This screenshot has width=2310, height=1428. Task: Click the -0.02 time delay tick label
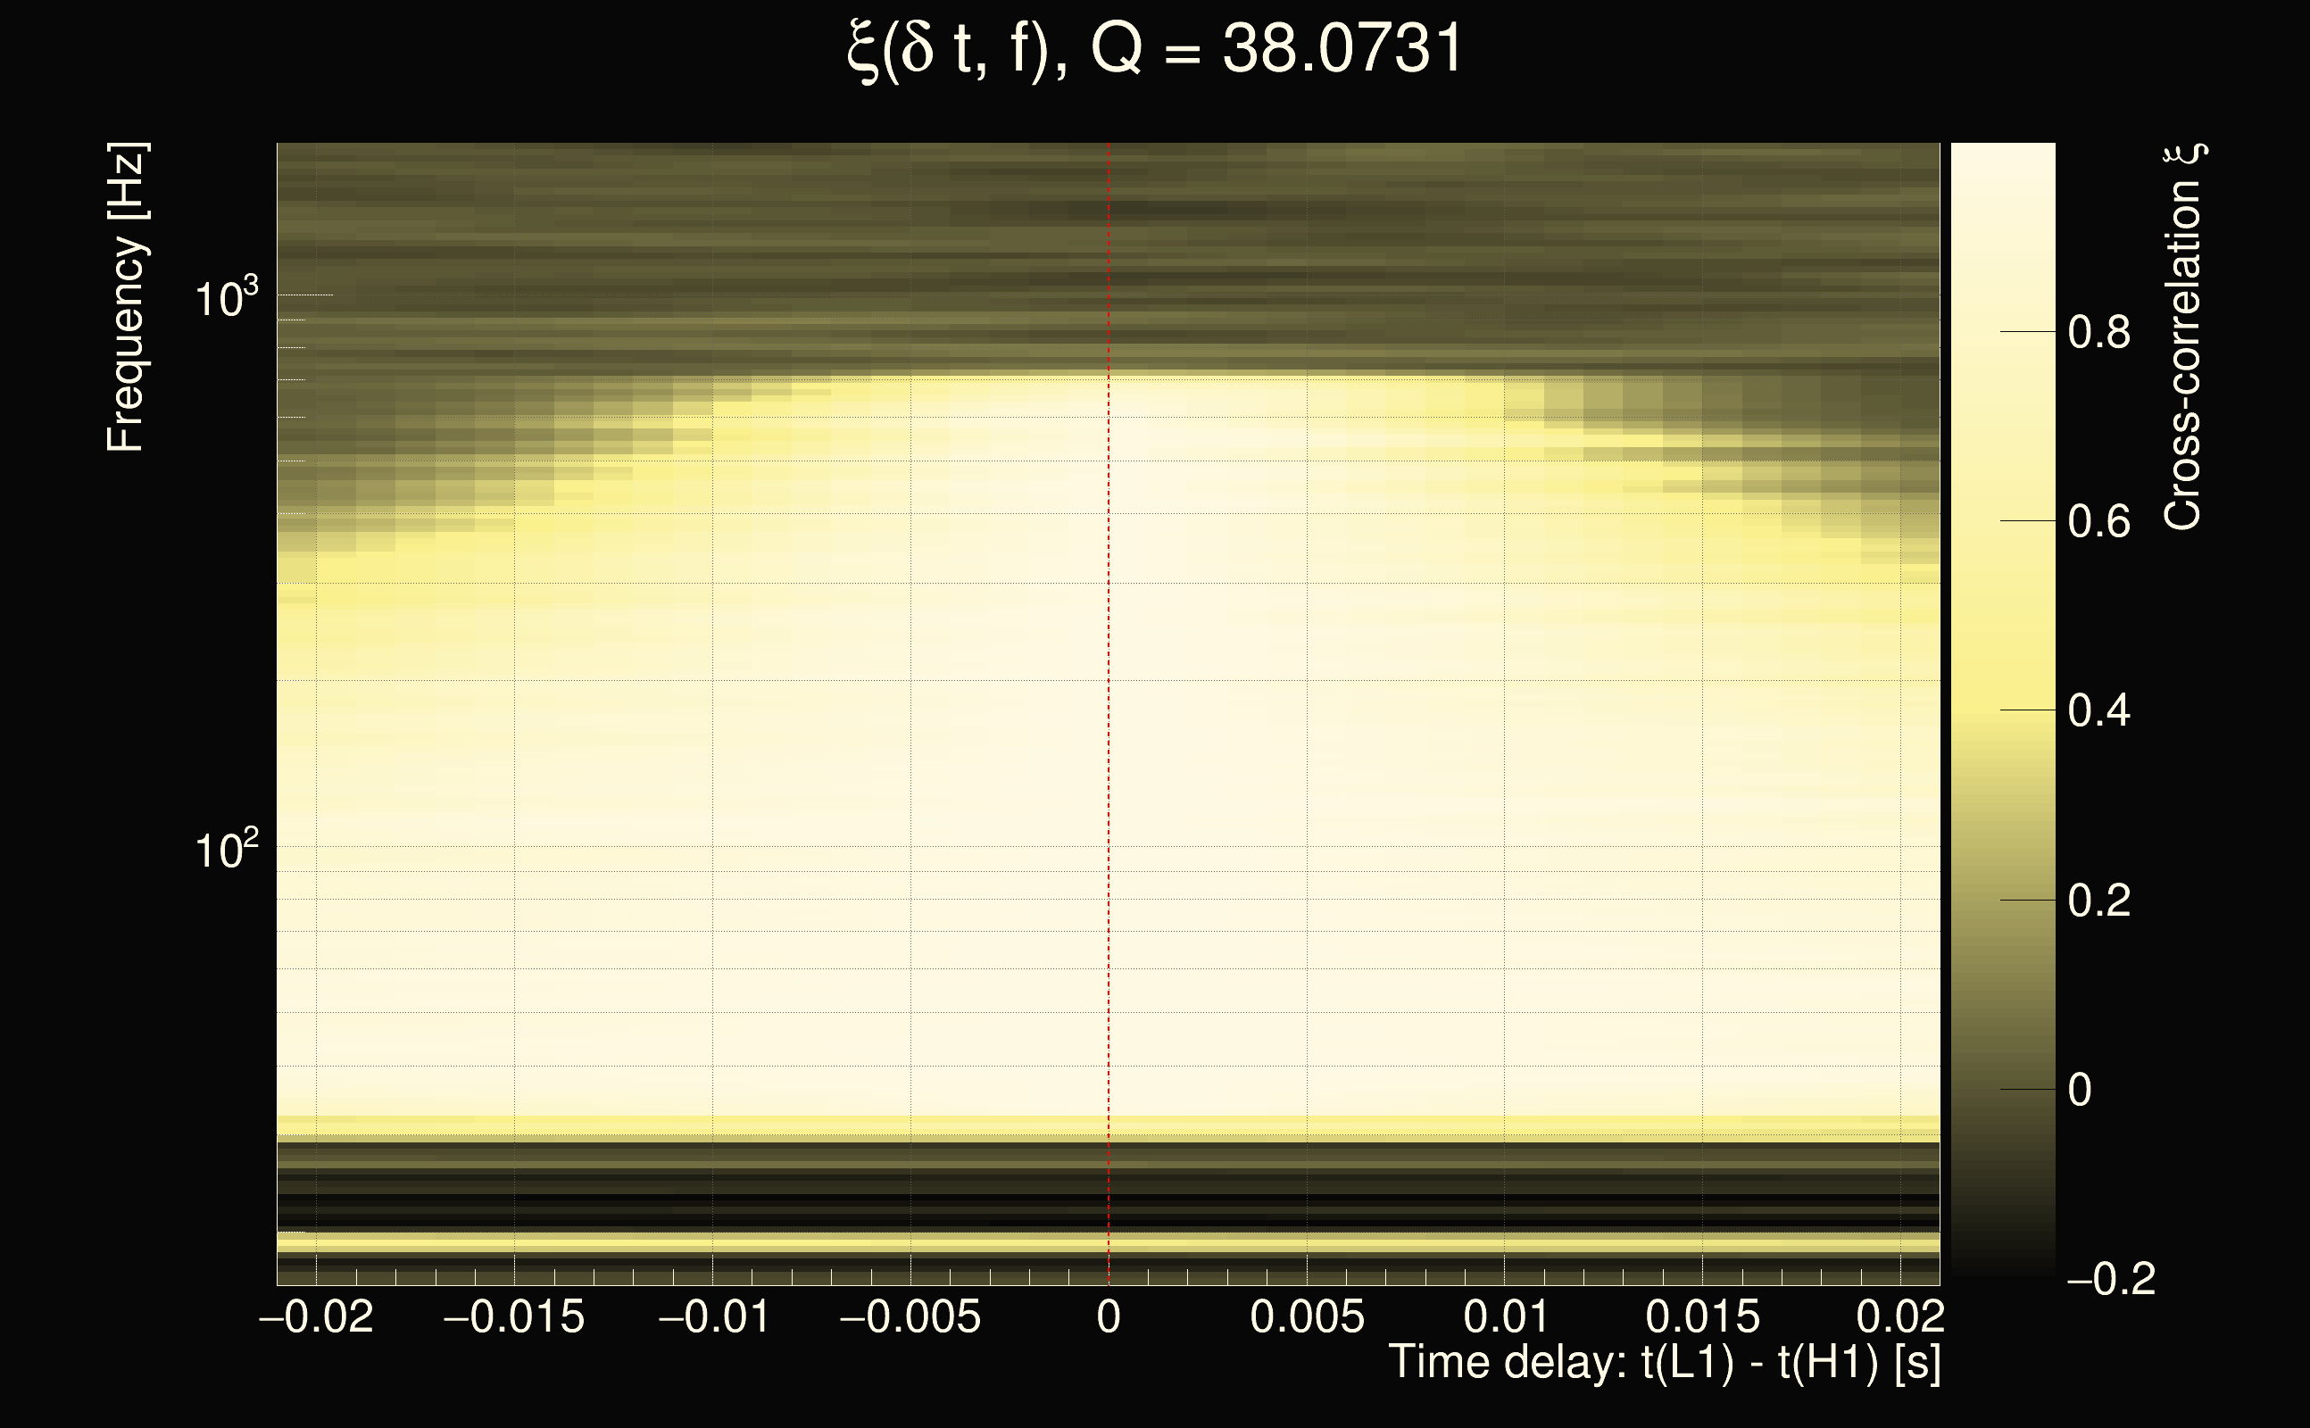pyautogui.click(x=316, y=1316)
